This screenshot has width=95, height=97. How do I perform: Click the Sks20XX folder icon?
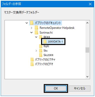point(41,55)
